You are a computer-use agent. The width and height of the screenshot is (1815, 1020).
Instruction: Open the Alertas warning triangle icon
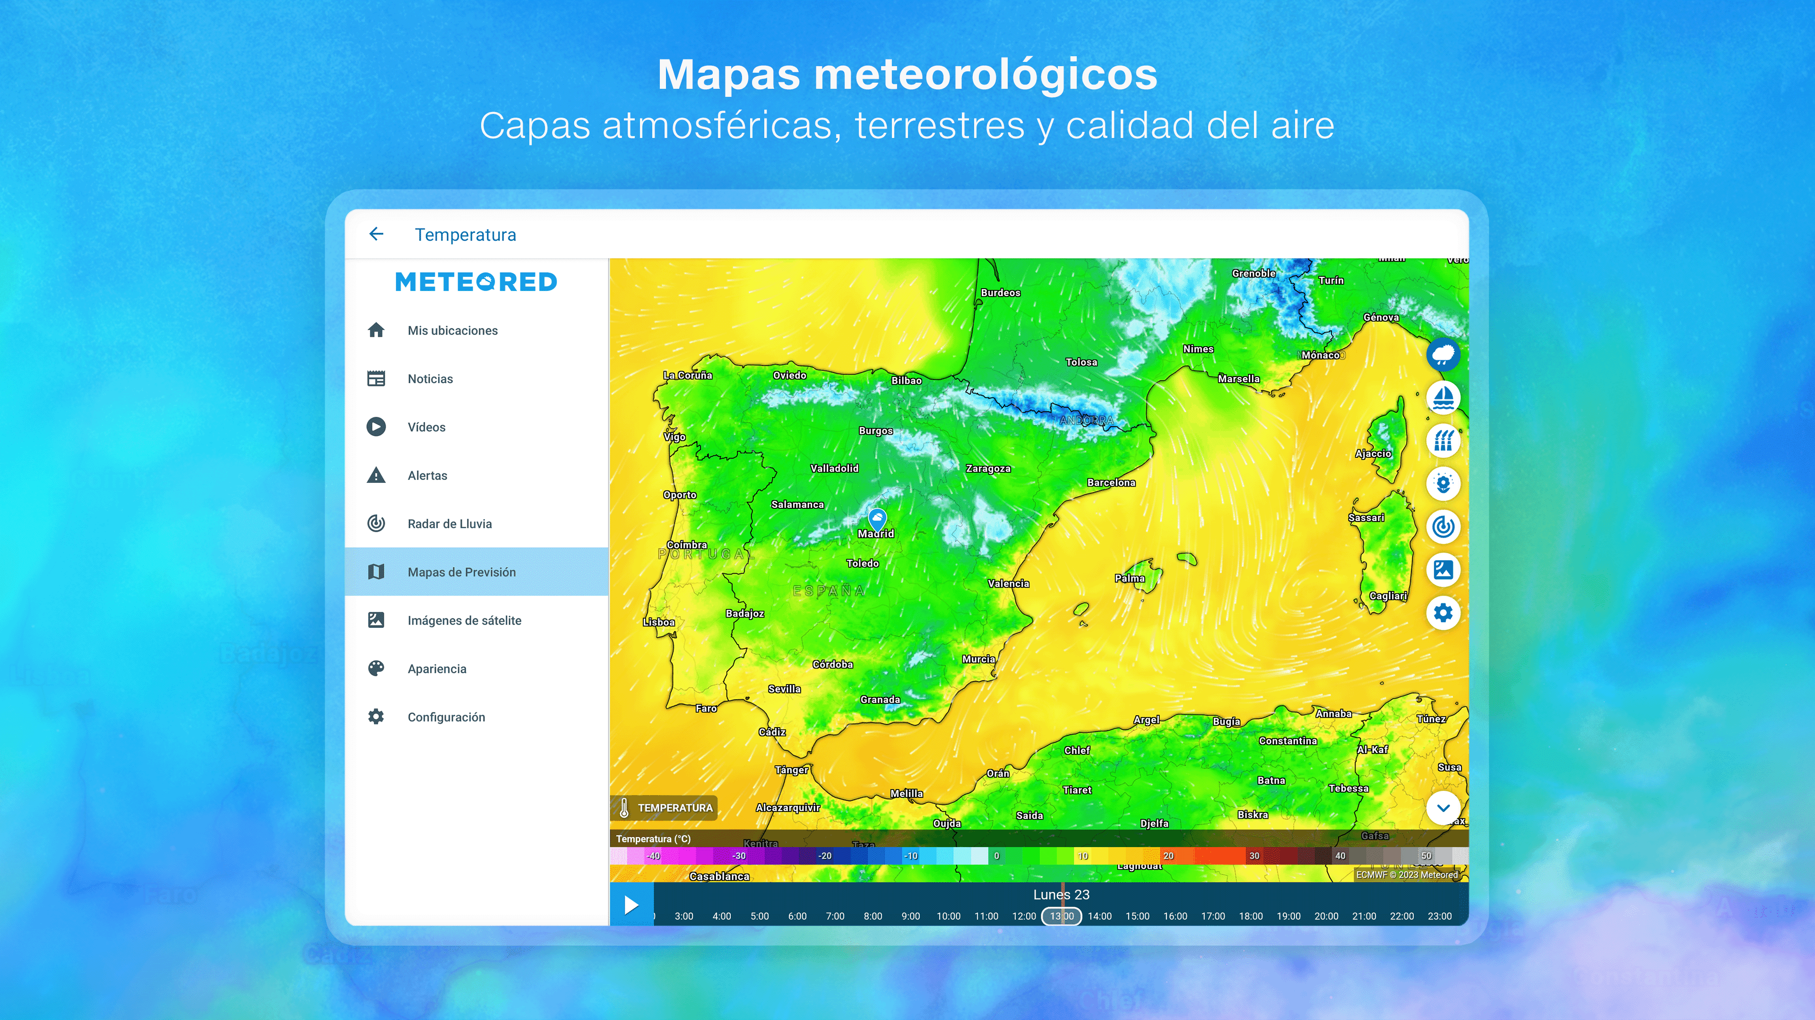pos(376,475)
